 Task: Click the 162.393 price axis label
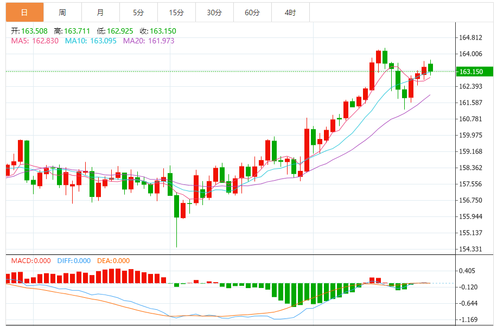click(471, 86)
